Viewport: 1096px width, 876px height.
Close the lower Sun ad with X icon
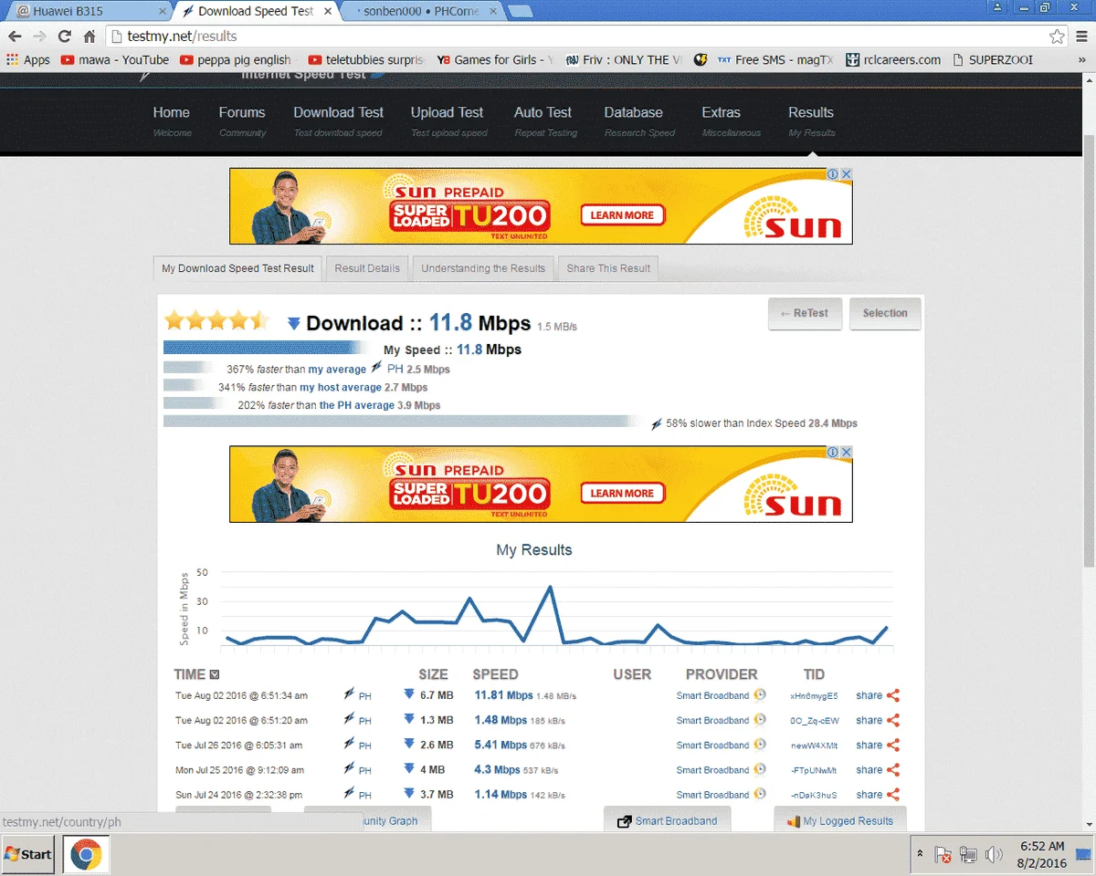click(x=847, y=452)
